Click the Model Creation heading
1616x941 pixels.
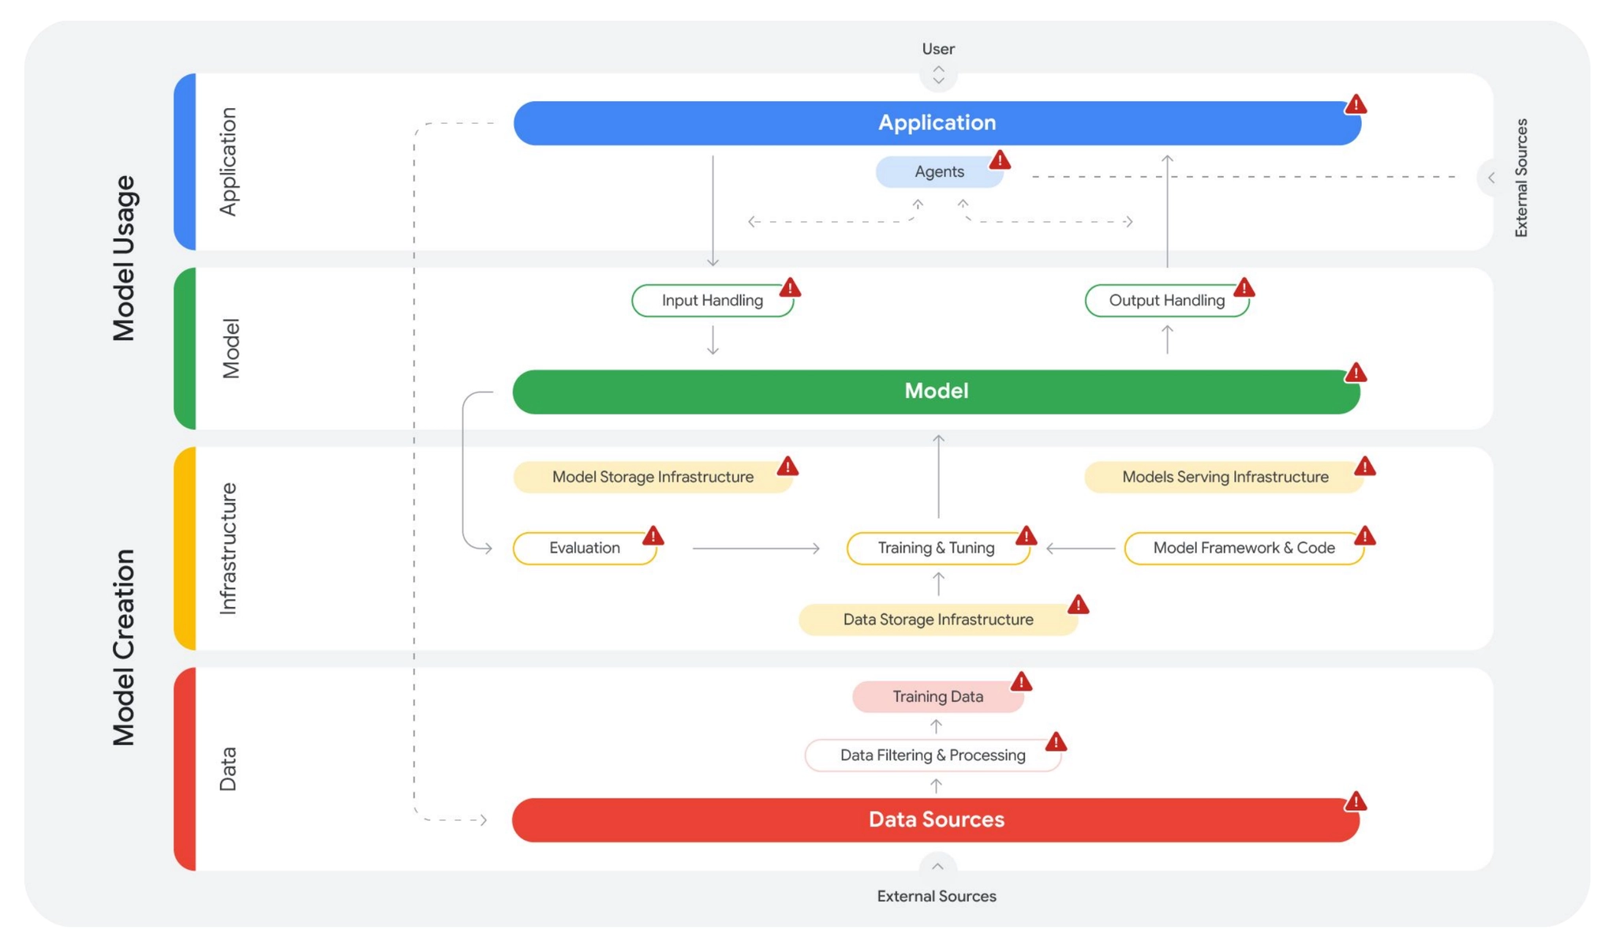(x=124, y=647)
